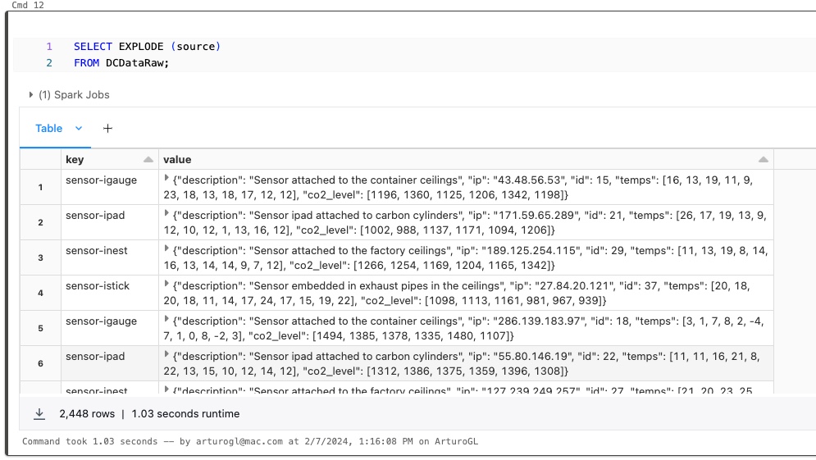The width and height of the screenshot is (816, 460).
Task: Expand the JSON value in row 1
Action: (x=166, y=178)
